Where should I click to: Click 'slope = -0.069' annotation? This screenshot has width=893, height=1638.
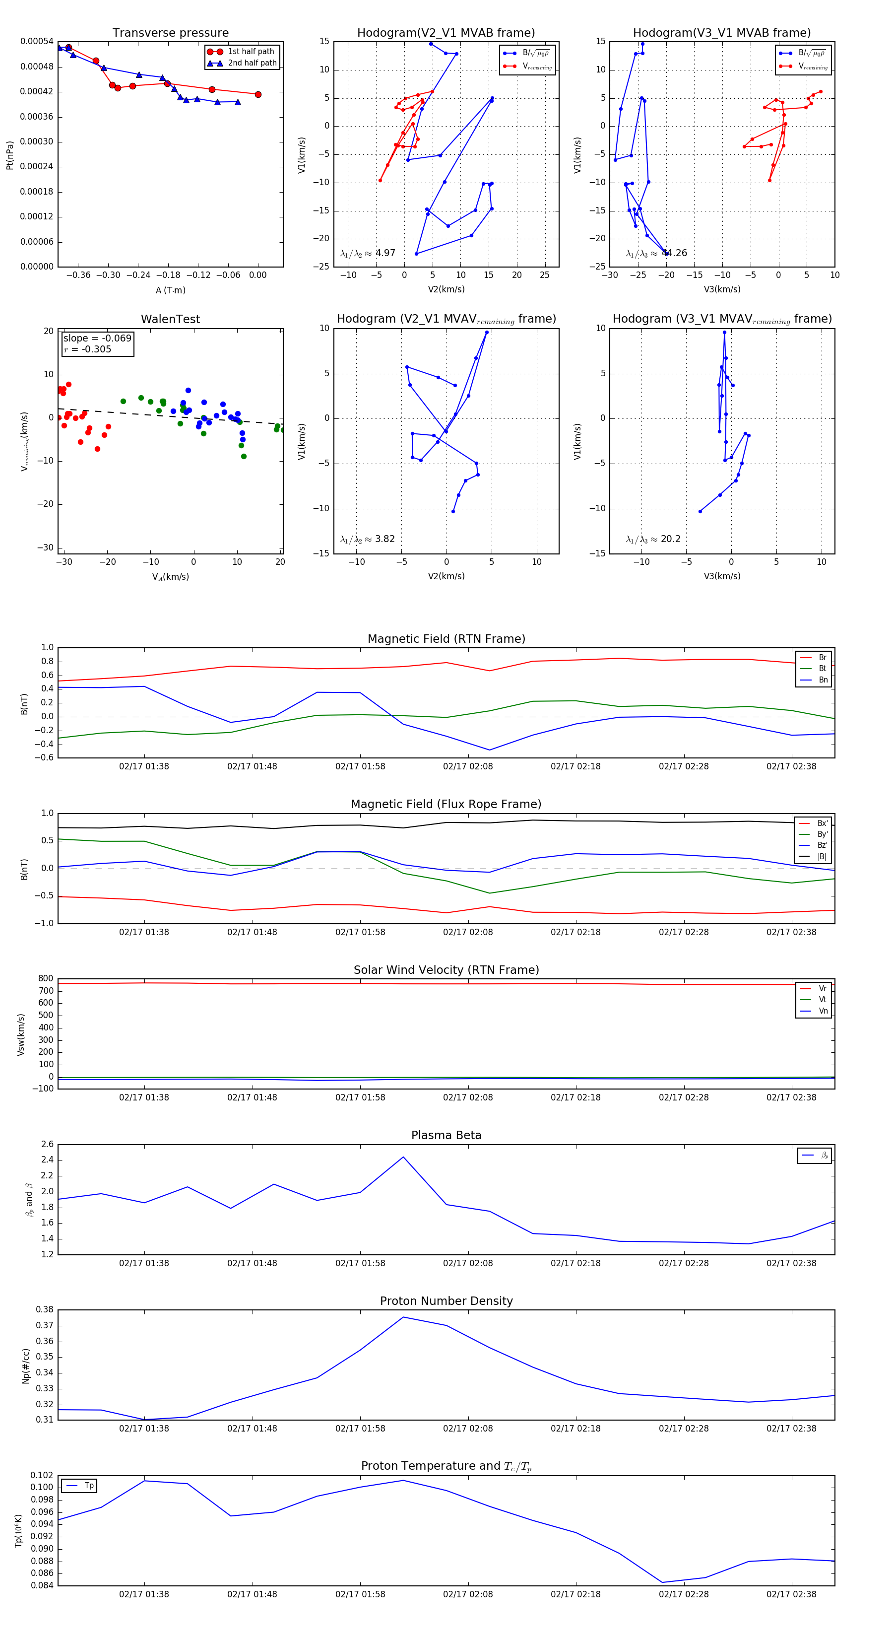pos(97,339)
